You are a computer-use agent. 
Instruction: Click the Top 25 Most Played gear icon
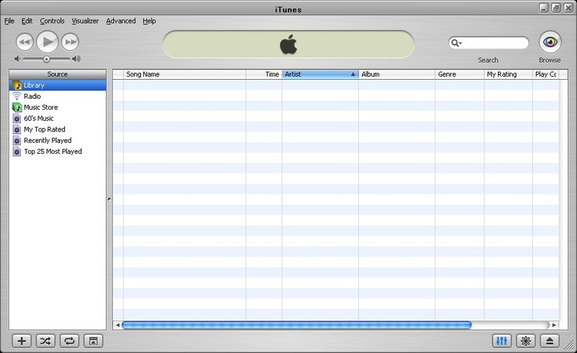(x=17, y=152)
